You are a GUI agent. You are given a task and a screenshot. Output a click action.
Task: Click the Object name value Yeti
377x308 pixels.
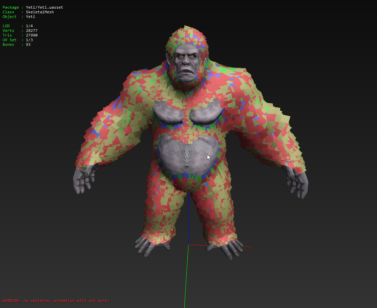click(30, 17)
